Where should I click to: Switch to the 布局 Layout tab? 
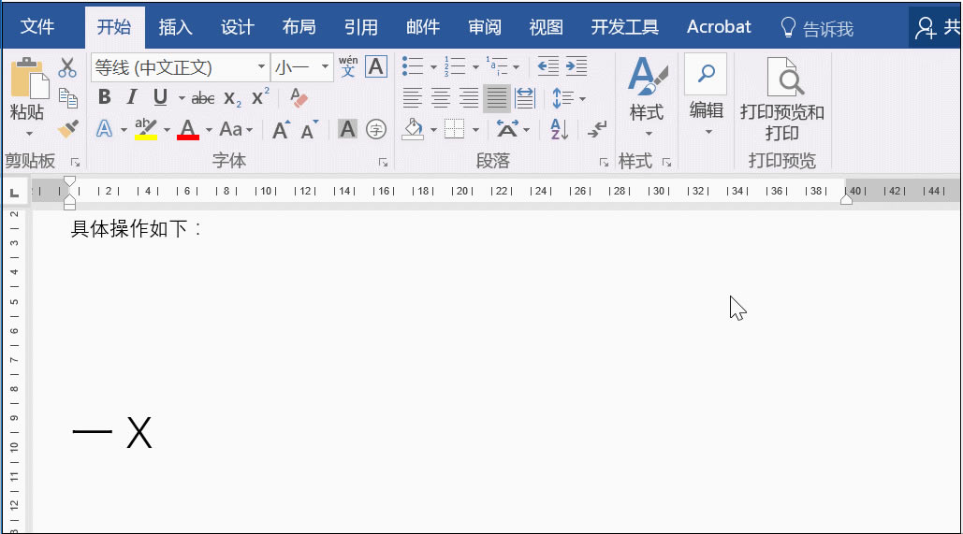[x=299, y=27]
